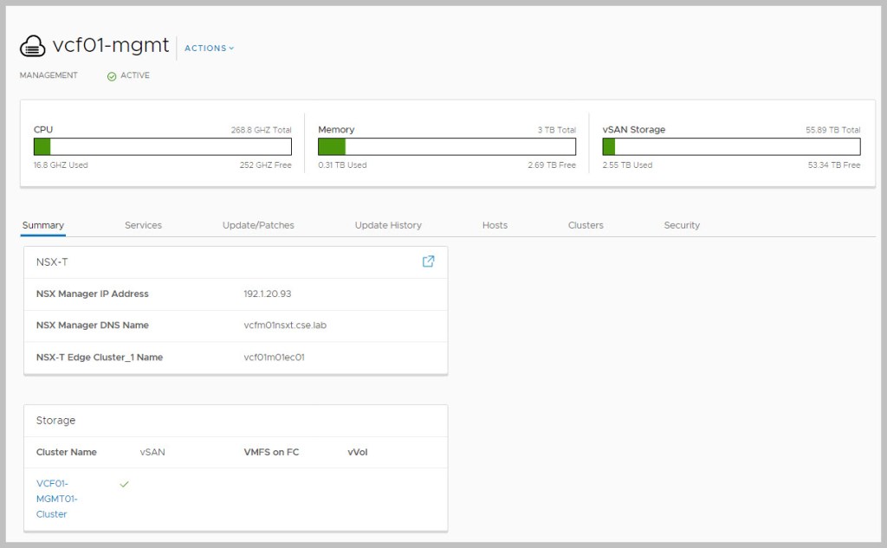
Task: View the Clusters tab
Action: tap(586, 225)
